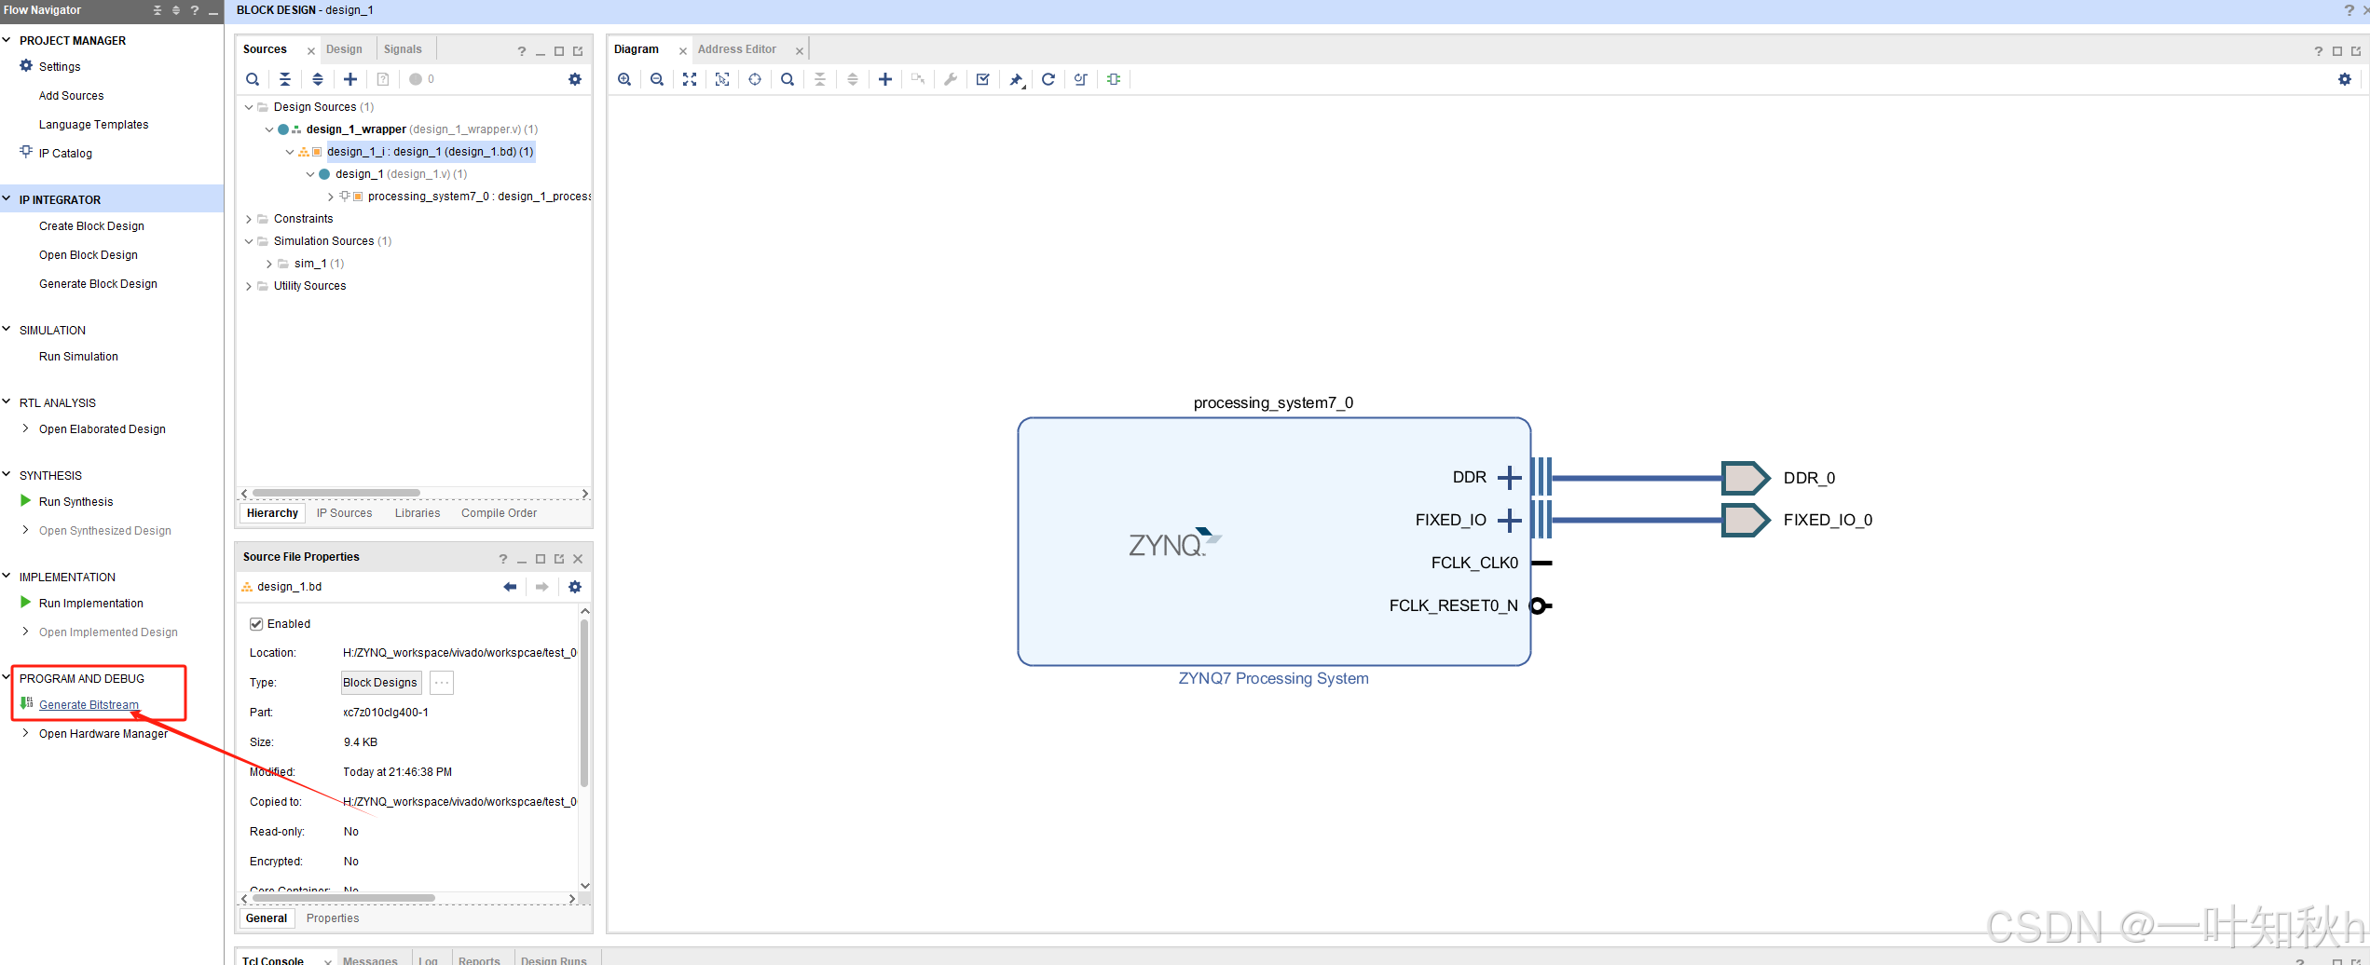
Task: Switch to the Design tab
Action: point(344,49)
